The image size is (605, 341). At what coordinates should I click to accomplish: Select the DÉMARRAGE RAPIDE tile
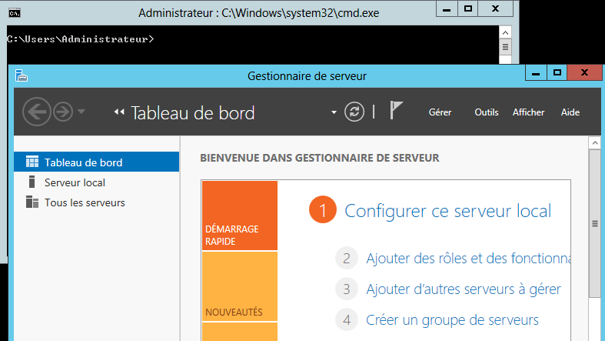tap(239, 216)
